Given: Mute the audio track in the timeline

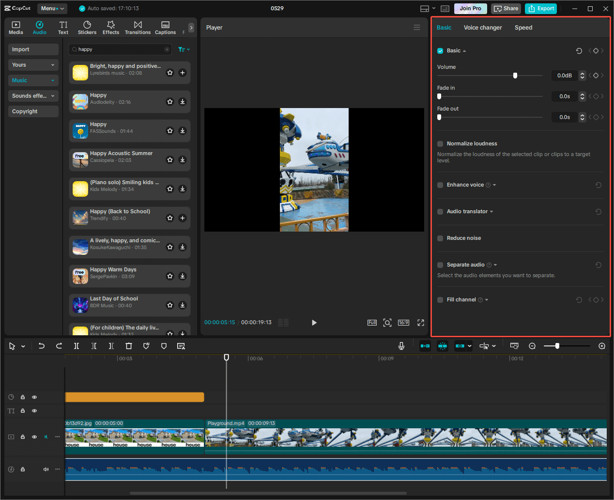Looking at the screenshot, I should coord(46,469).
